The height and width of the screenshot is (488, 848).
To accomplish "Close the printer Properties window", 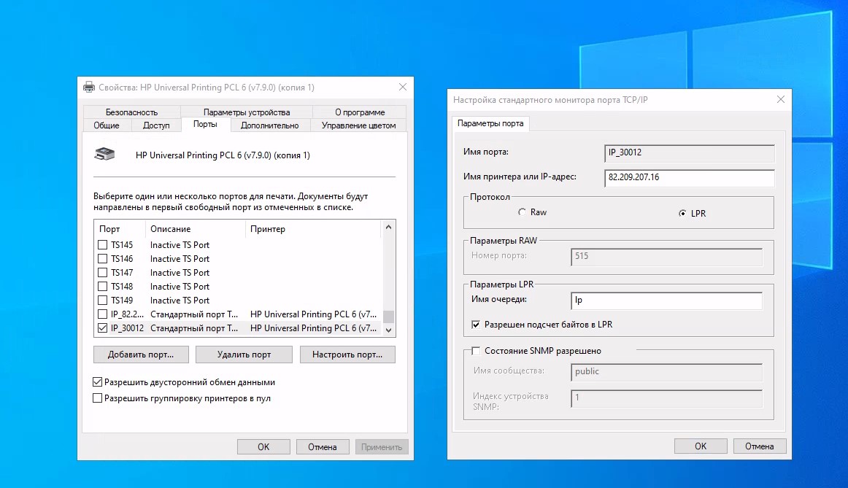I will [402, 87].
